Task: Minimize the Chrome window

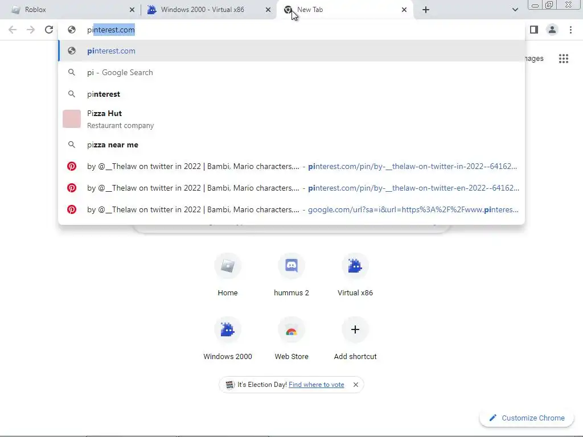Action: tap(535, 5)
